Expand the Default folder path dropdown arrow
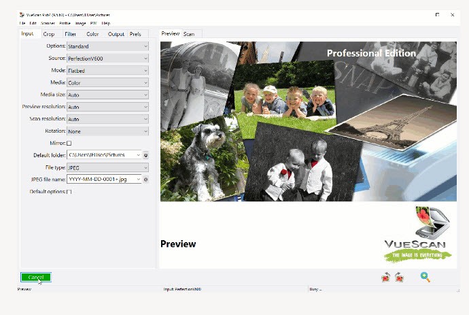This screenshot has height=315, width=469. (x=138, y=155)
